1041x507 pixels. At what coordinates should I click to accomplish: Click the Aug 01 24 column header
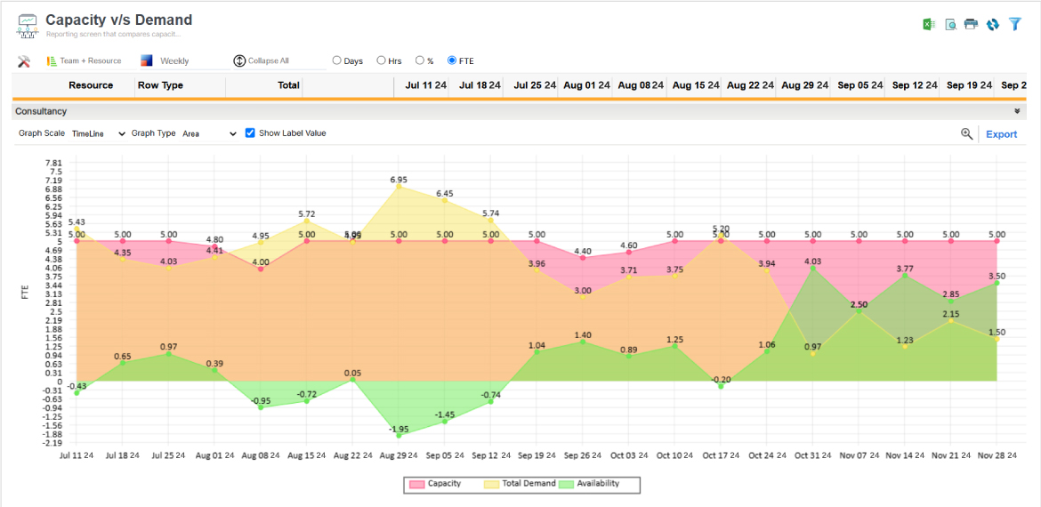click(x=587, y=84)
